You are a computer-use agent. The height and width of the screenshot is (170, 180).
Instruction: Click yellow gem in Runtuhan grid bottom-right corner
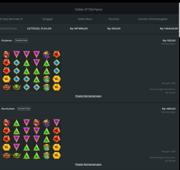point(57,156)
